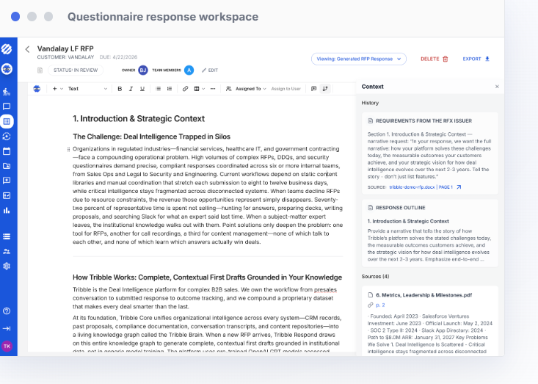
Task: Insert a numbered list
Action: 170,89
